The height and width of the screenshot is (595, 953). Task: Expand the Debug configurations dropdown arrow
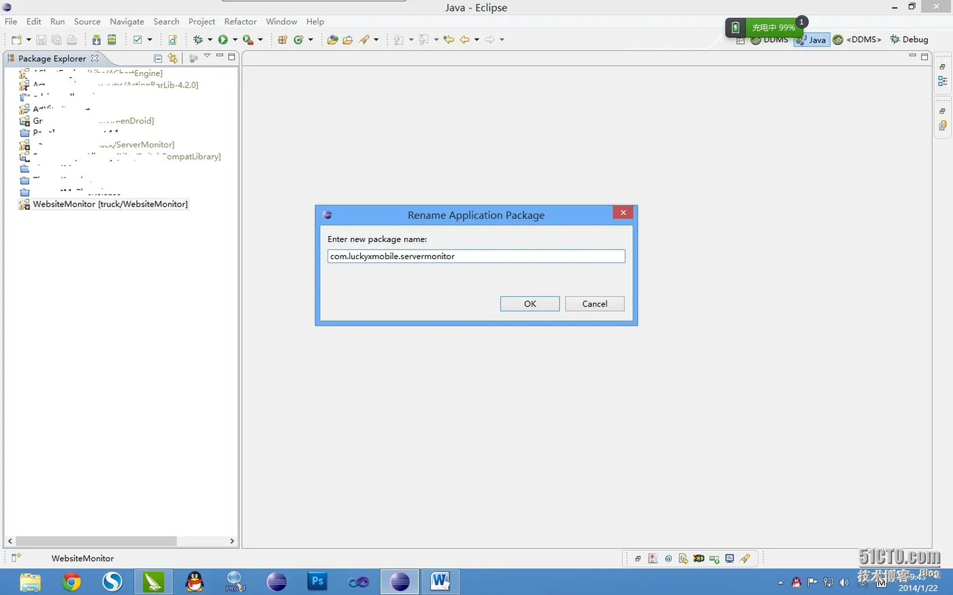[x=210, y=39]
